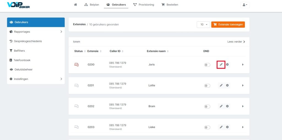282x140 pixels.
Task: Open the Gebruikers tab in top navigation
Action: click(x=116, y=5)
